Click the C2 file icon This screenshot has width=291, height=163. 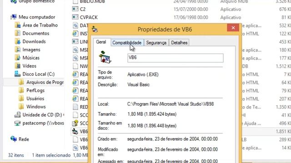coord(75,9)
